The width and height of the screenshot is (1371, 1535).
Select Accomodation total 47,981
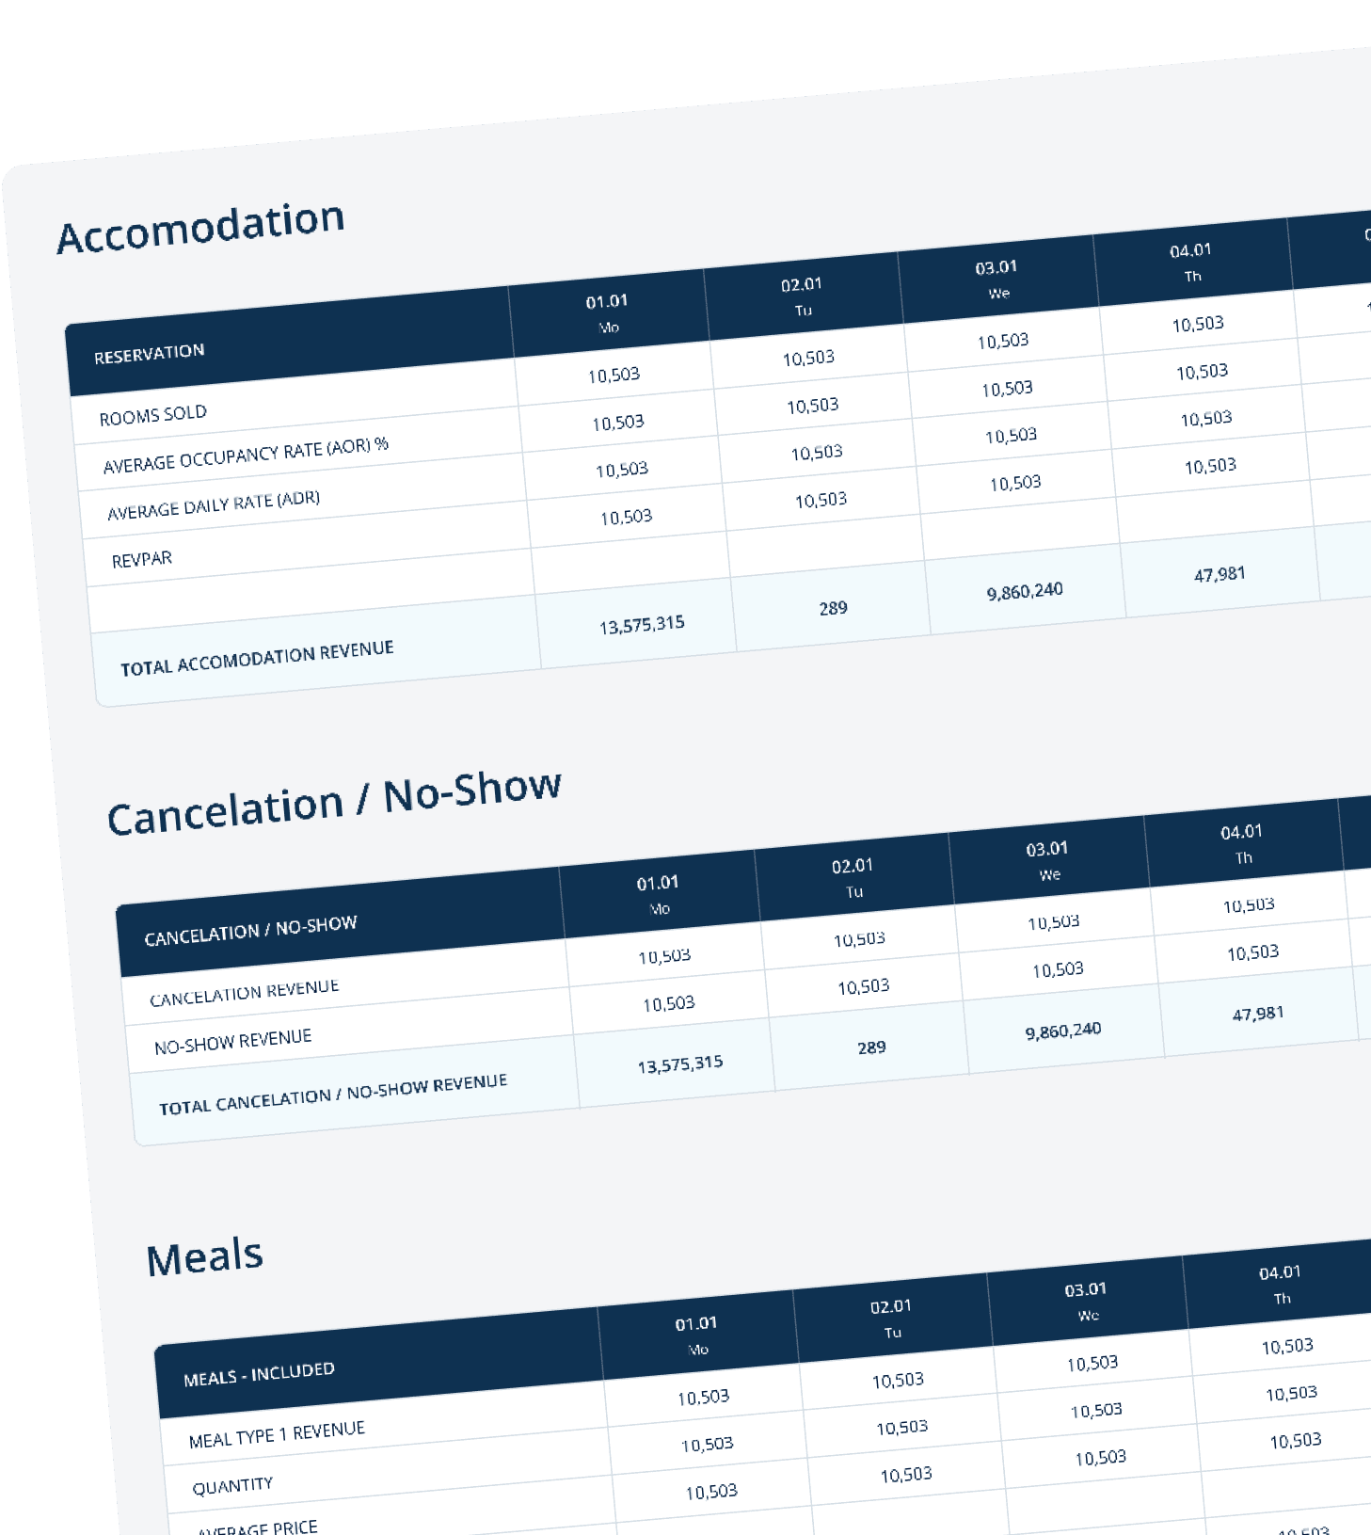coord(1220,574)
